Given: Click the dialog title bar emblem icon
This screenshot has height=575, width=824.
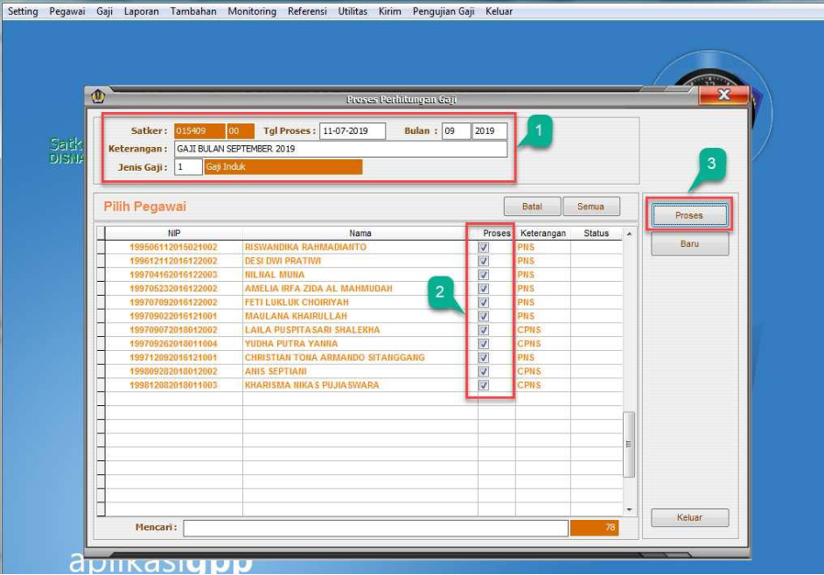Looking at the screenshot, I should pyautogui.click(x=99, y=97).
